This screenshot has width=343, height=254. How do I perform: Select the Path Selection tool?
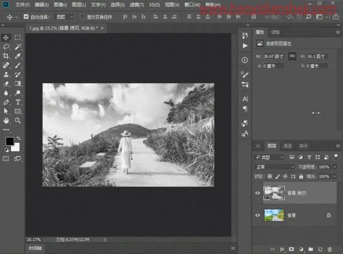tap(6, 111)
